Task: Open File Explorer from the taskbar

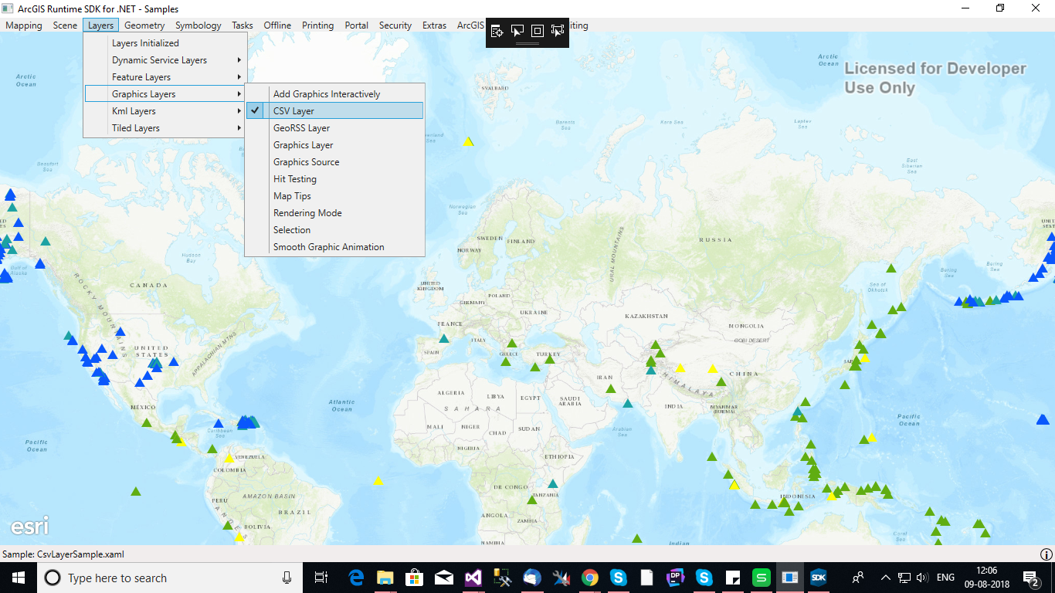Action: click(x=385, y=578)
